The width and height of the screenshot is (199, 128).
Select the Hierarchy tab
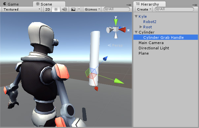coord(149,4)
